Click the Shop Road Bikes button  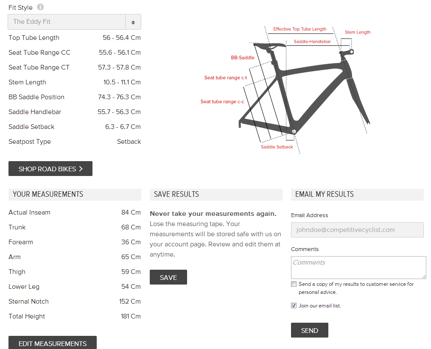(50, 169)
